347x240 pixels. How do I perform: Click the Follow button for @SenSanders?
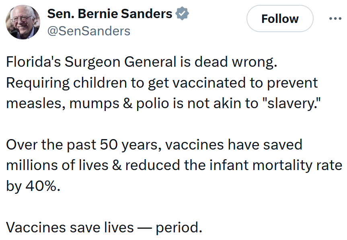[279, 18]
